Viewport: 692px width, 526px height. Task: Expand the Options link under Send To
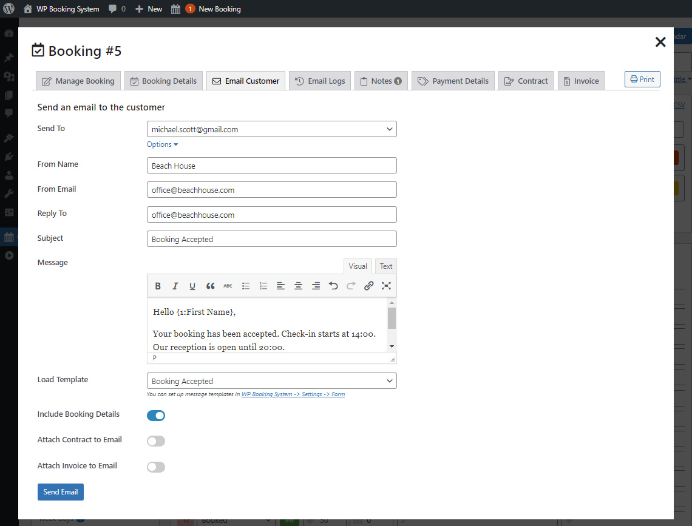162,144
